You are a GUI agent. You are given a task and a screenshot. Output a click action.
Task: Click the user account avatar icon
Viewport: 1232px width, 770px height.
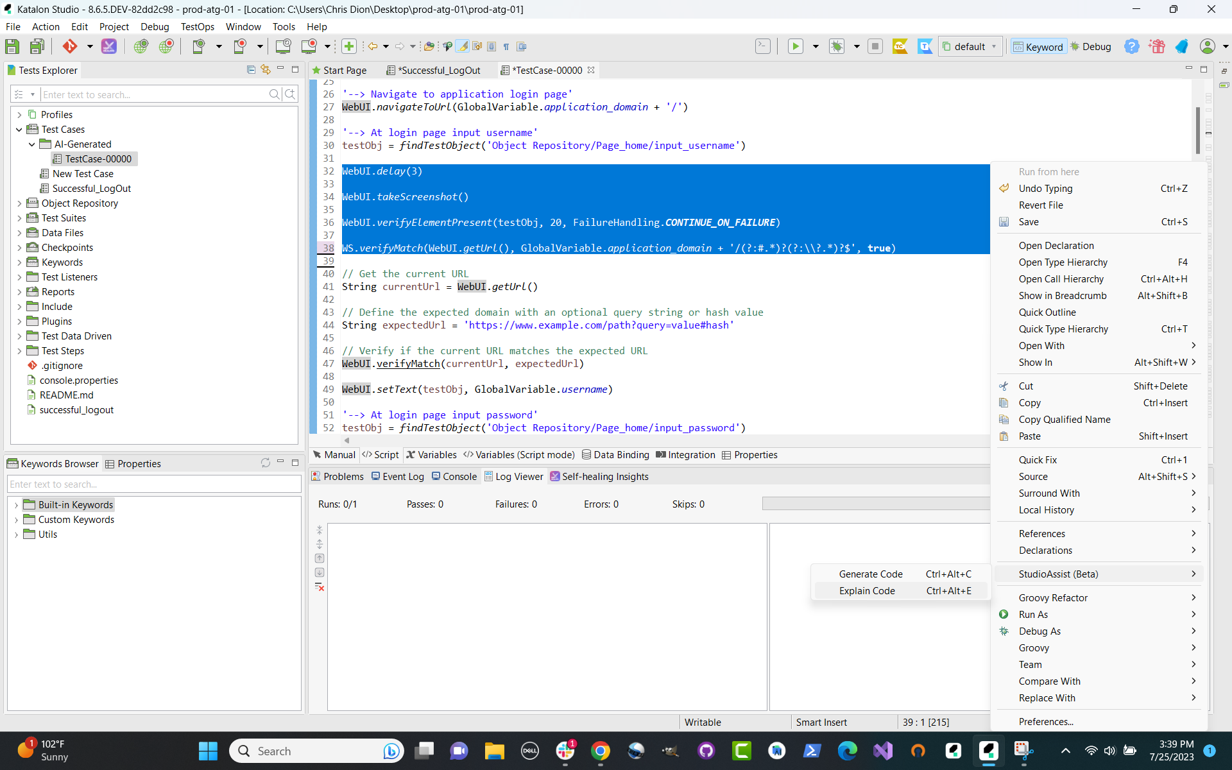click(x=1208, y=46)
